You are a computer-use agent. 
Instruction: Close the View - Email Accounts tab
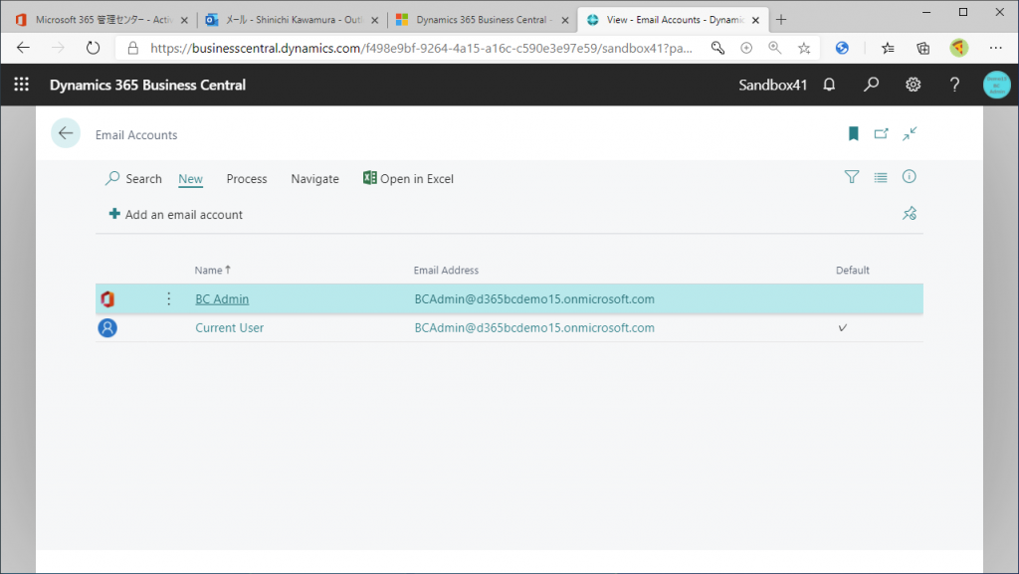tap(756, 20)
